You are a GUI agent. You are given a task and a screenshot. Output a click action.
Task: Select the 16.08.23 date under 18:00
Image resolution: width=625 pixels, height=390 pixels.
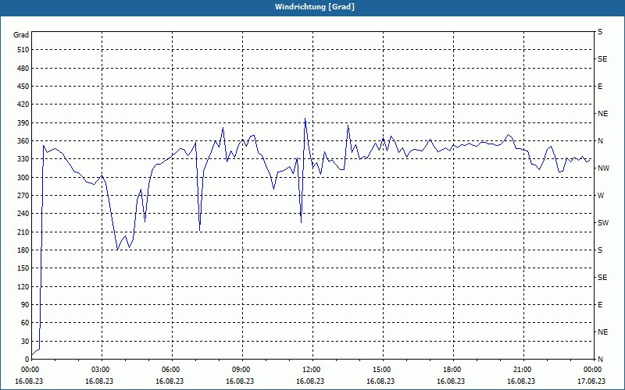pos(451,381)
